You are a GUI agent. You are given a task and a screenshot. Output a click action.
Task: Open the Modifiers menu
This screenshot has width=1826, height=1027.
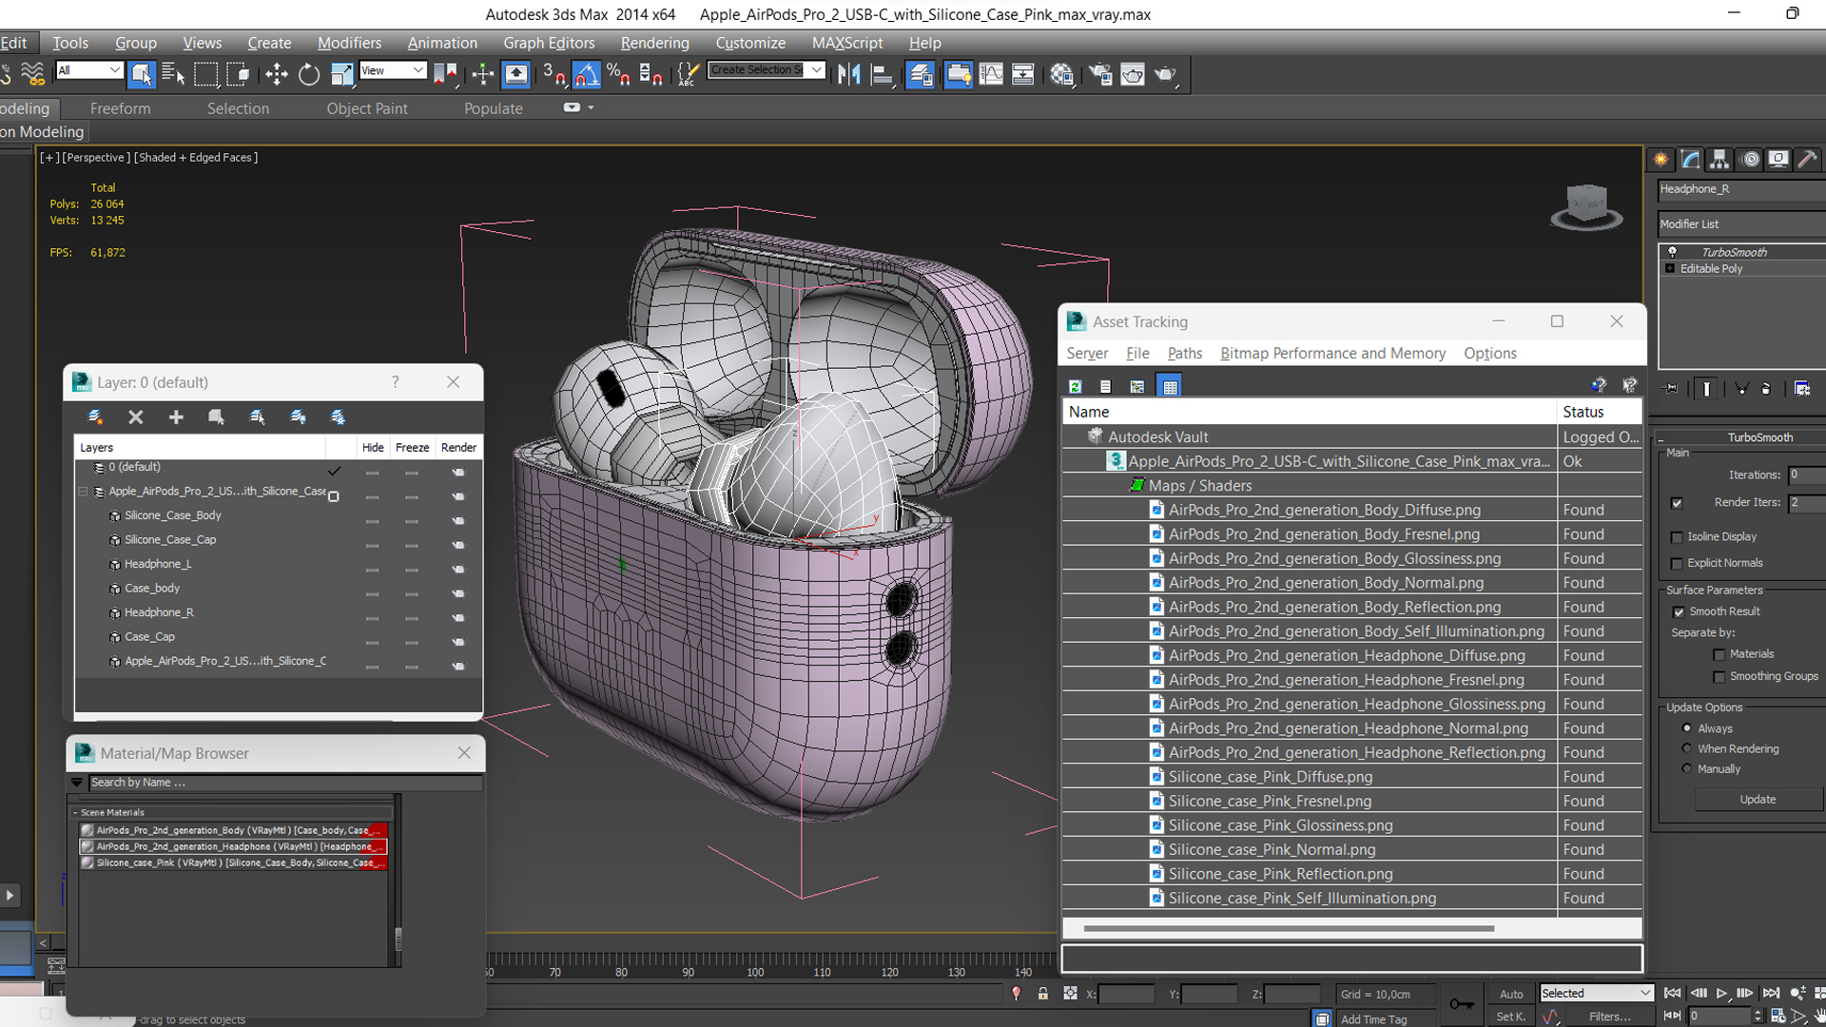click(349, 43)
